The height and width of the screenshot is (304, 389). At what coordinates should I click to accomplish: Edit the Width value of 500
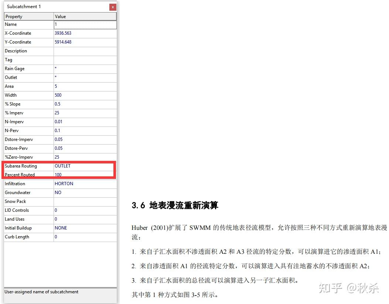(85, 95)
